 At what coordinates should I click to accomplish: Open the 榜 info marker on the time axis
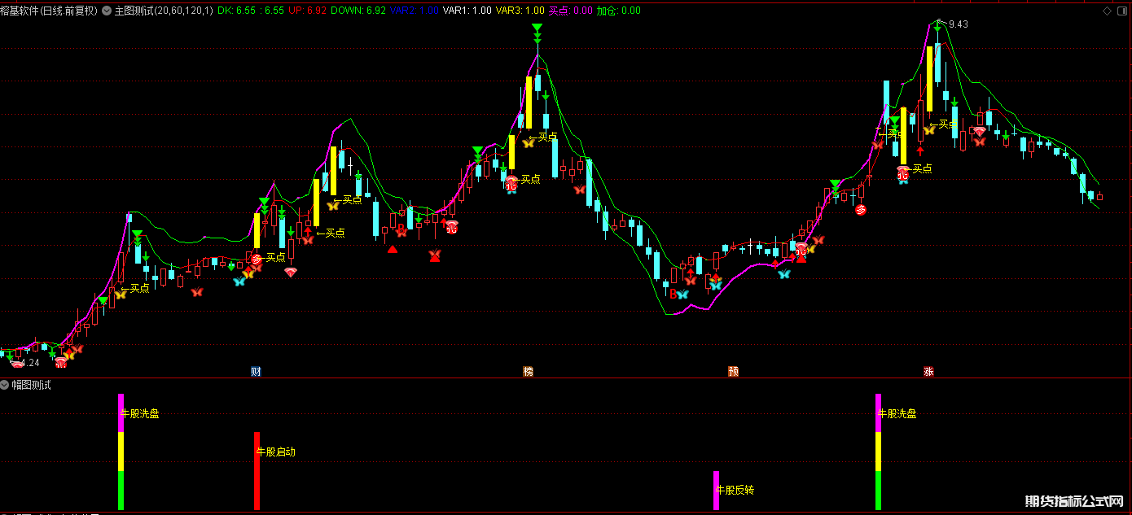click(529, 372)
